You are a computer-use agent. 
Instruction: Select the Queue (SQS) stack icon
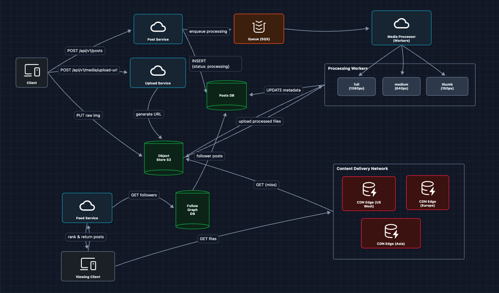(259, 27)
